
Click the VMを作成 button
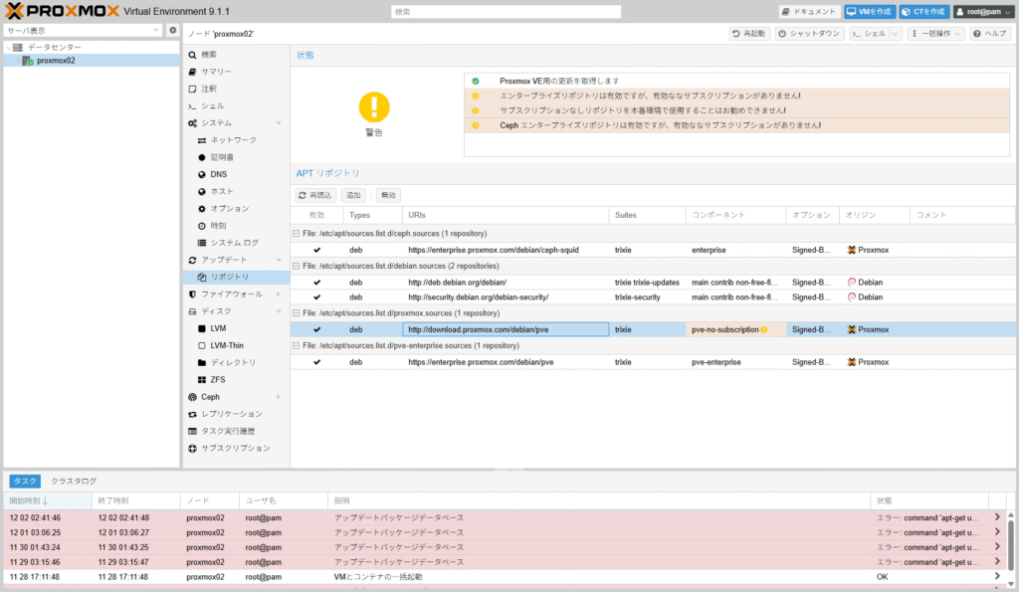868,11
